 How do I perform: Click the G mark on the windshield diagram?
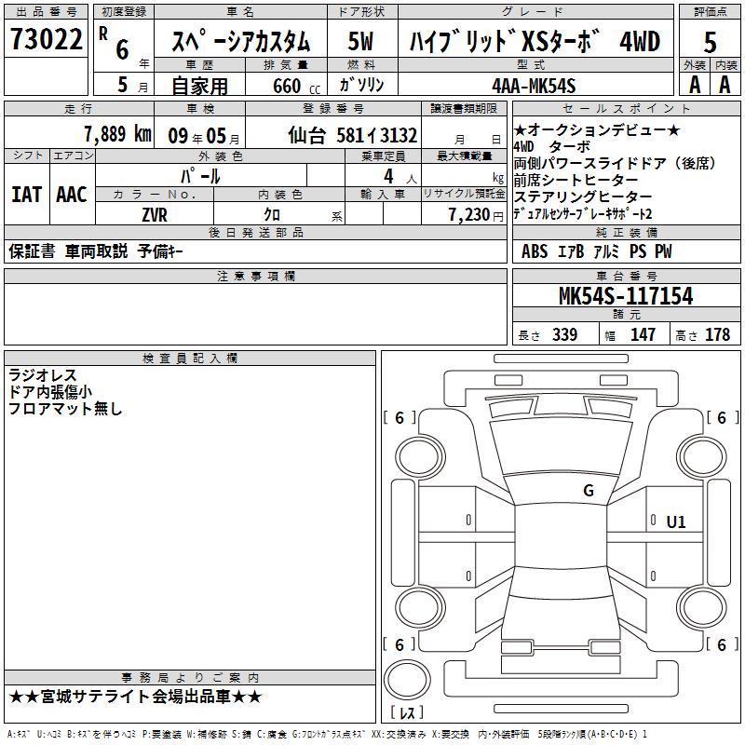click(x=588, y=491)
